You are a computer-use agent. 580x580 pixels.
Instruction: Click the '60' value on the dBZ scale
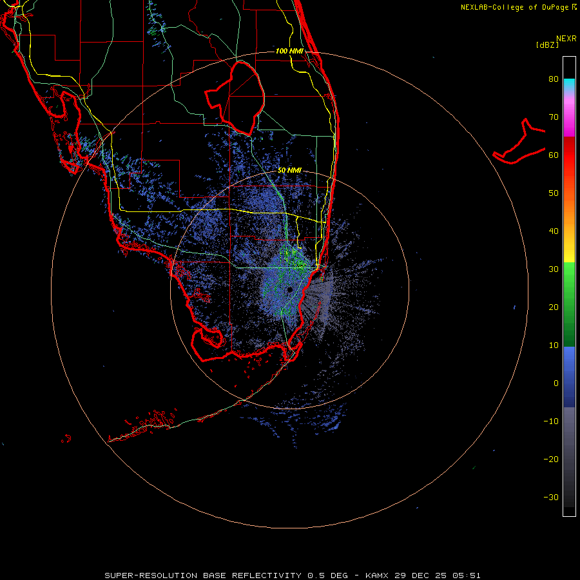coord(554,155)
